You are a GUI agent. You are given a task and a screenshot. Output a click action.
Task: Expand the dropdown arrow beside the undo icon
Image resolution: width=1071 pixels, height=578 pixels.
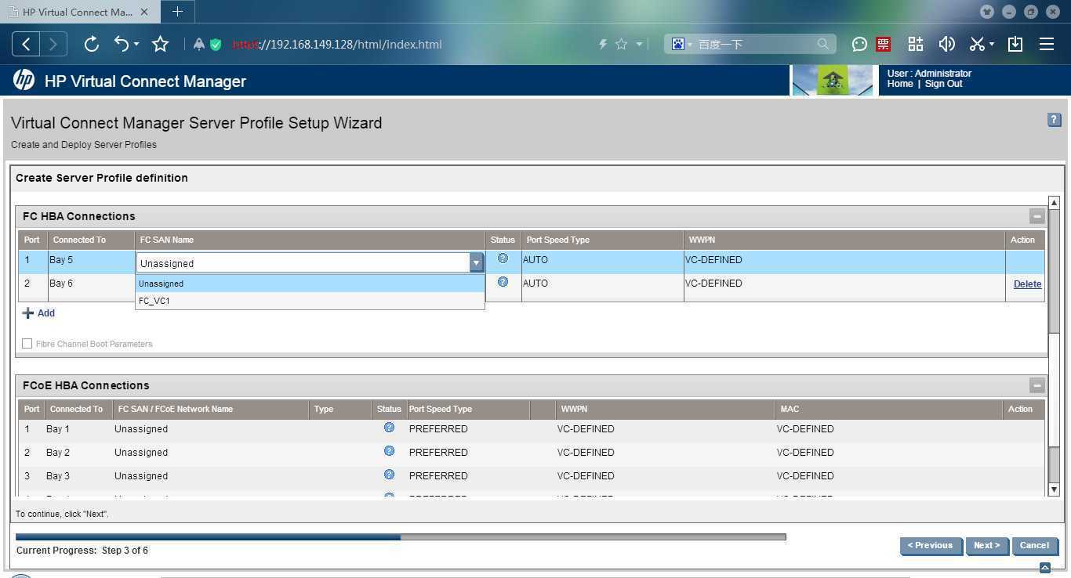tap(136, 45)
